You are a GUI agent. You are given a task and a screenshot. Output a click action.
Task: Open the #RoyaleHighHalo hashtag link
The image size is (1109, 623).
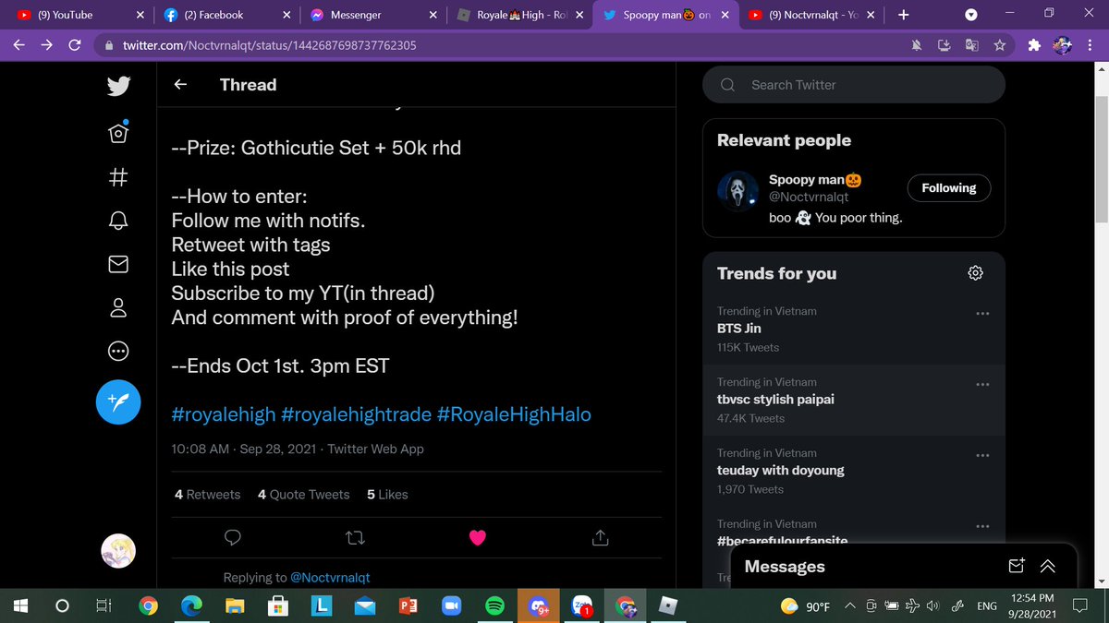click(x=514, y=414)
